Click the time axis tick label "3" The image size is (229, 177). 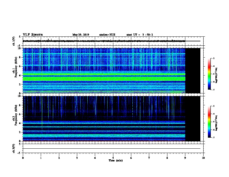77,158
